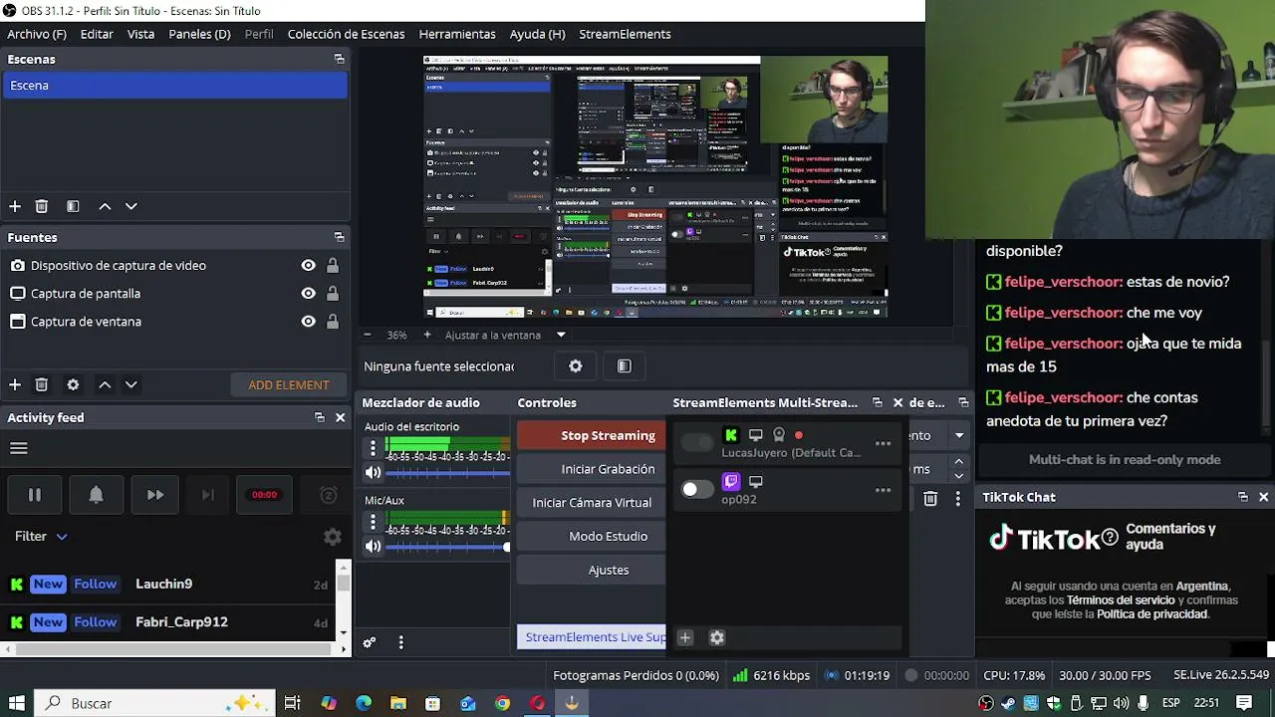Zoom out the preview with minus icon
The height and width of the screenshot is (717, 1275).
coord(368,336)
